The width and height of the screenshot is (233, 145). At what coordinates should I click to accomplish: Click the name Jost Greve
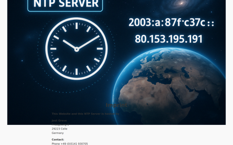click(59, 121)
